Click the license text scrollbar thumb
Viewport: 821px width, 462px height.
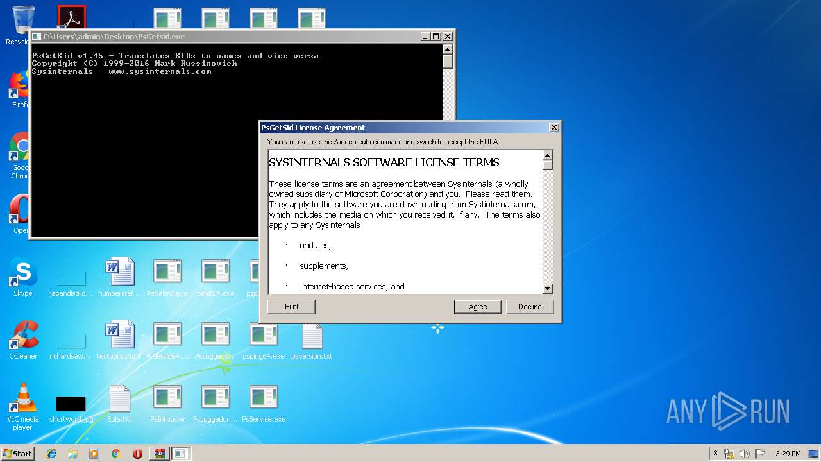coord(548,165)
